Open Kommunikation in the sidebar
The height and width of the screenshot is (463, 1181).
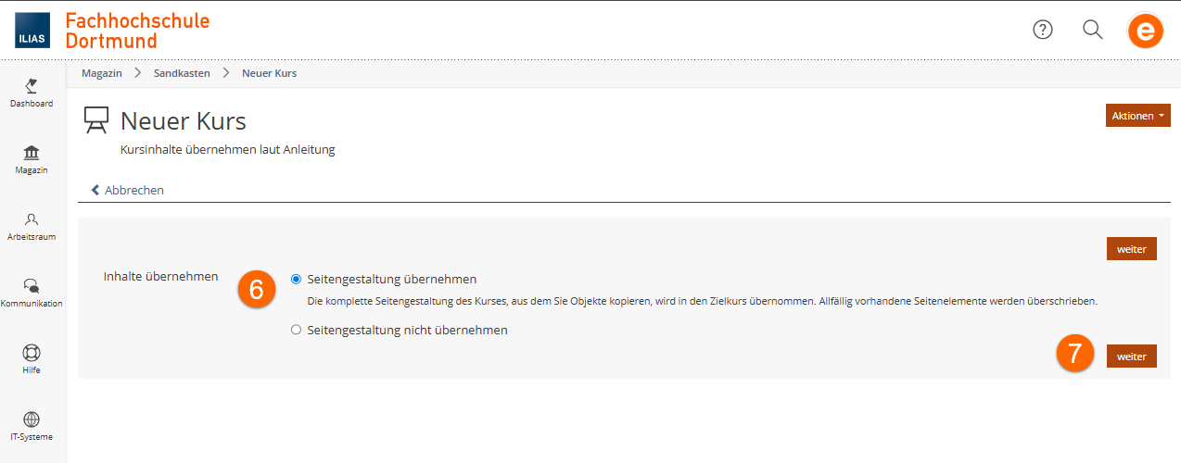click(x=32, y=293)
